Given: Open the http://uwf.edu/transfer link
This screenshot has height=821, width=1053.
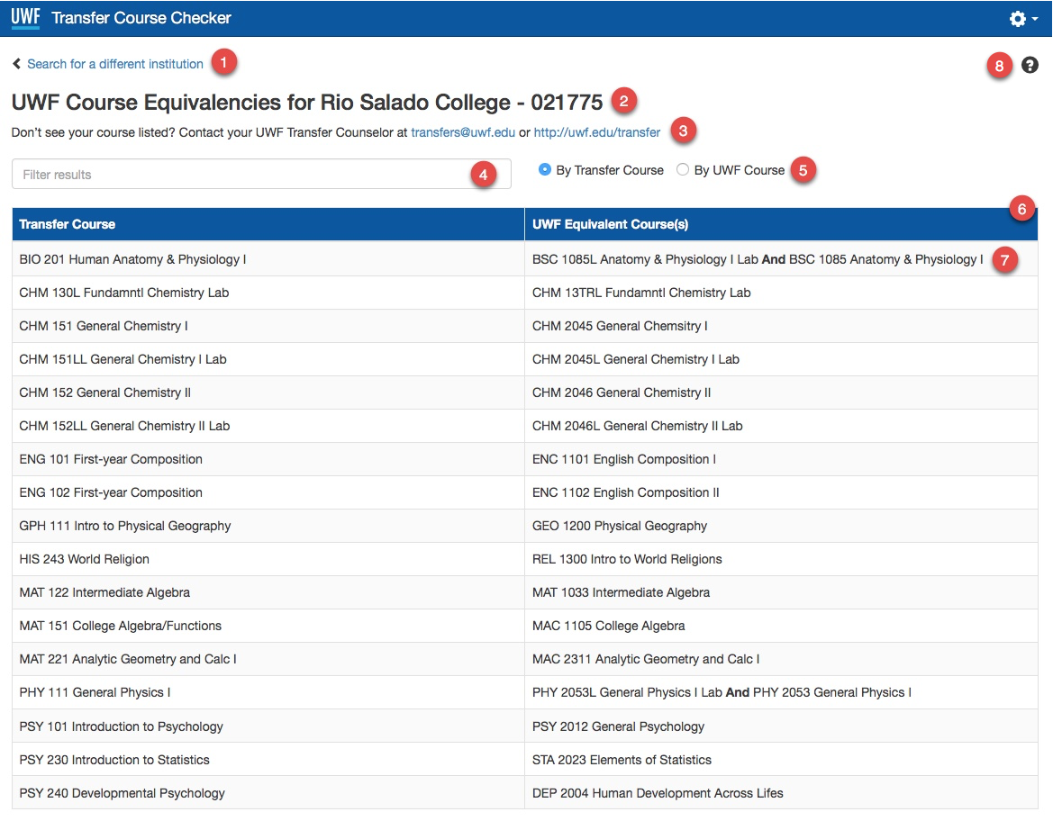Looking at the screenshot, I should 597,132.
